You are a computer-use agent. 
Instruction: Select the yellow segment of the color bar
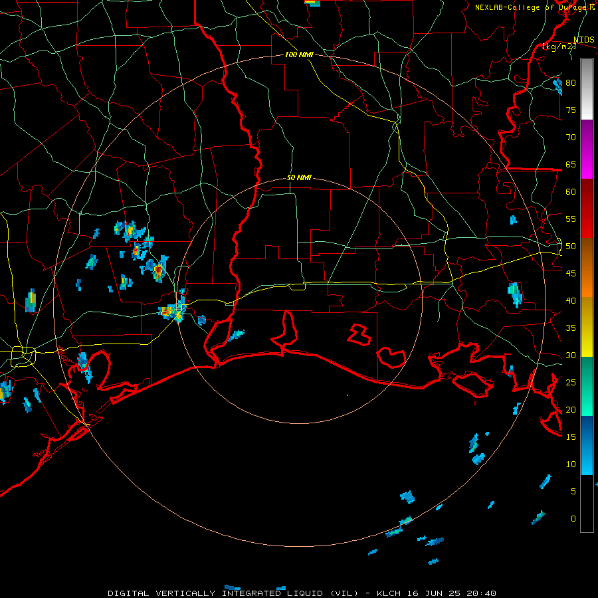coord(587,327)
